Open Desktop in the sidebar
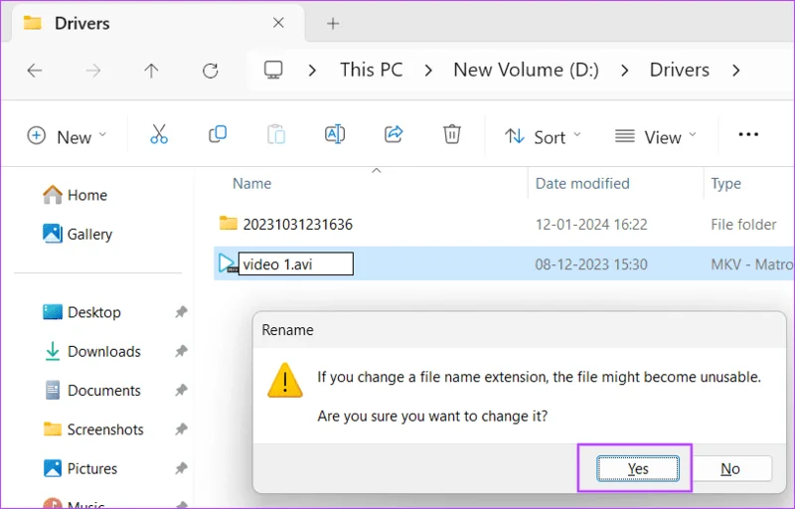Image resolution: width=795 pixels, height=509 pixels. pos(81,312)
